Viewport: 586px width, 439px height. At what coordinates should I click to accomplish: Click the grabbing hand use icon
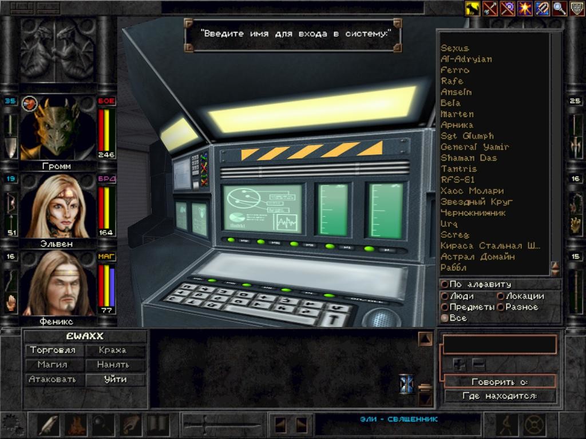coord(130,425)
